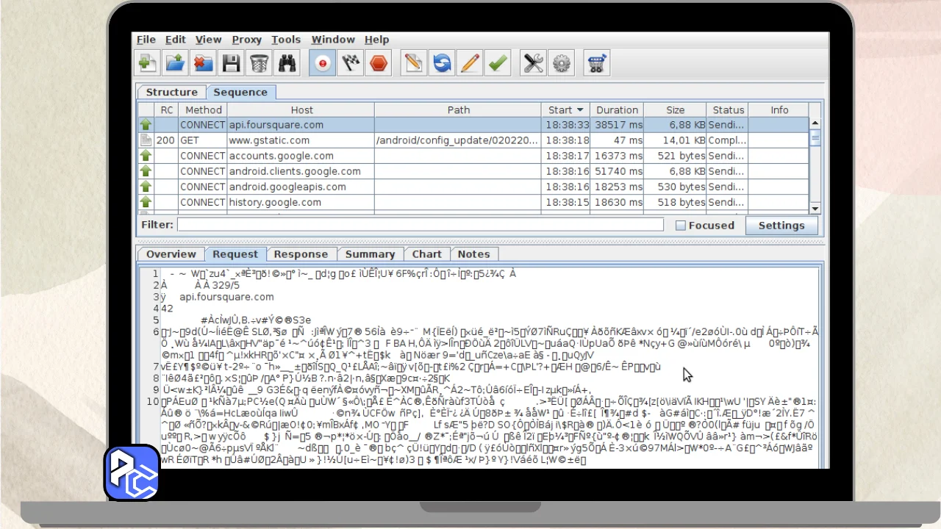This screenshot has height=529, width=941.
Task: Open a saved session with folder icon
Action: coord(176,64)
